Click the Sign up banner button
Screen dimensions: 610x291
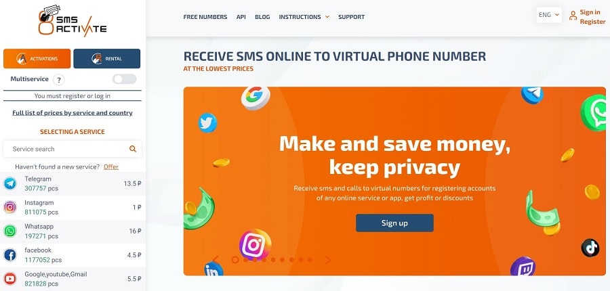(x=394, y=223)
